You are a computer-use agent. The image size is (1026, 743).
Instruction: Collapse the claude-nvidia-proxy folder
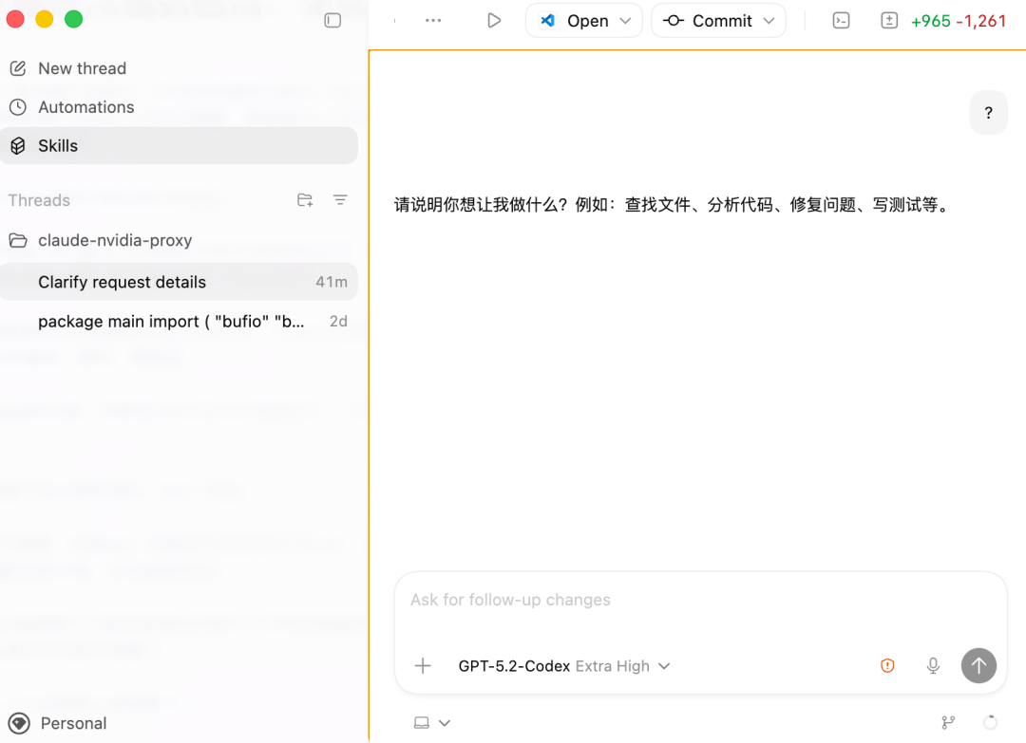(18, 240)
